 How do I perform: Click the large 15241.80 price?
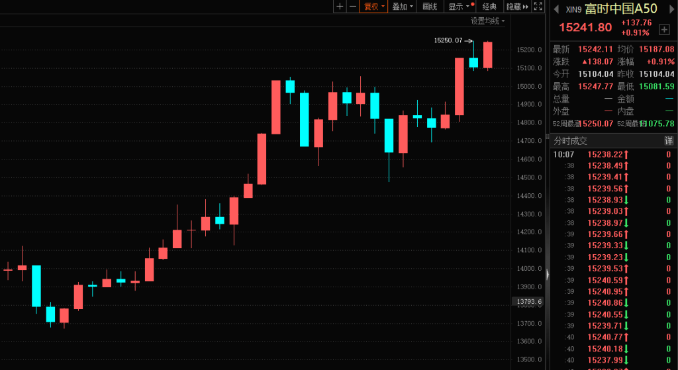click(585, 28)
